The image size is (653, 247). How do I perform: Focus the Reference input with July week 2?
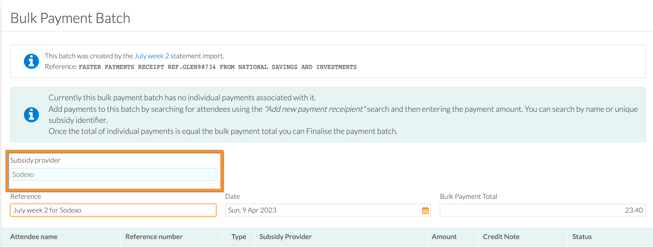113,210
